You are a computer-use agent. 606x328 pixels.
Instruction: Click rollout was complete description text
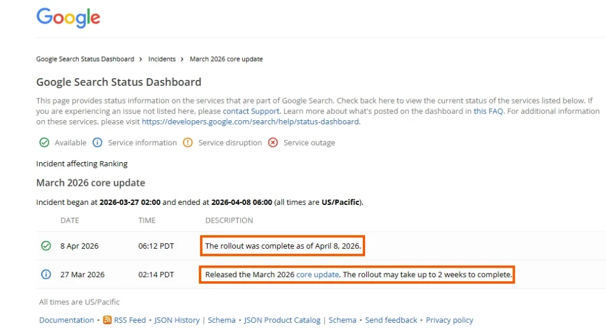(x=283, y=246)
